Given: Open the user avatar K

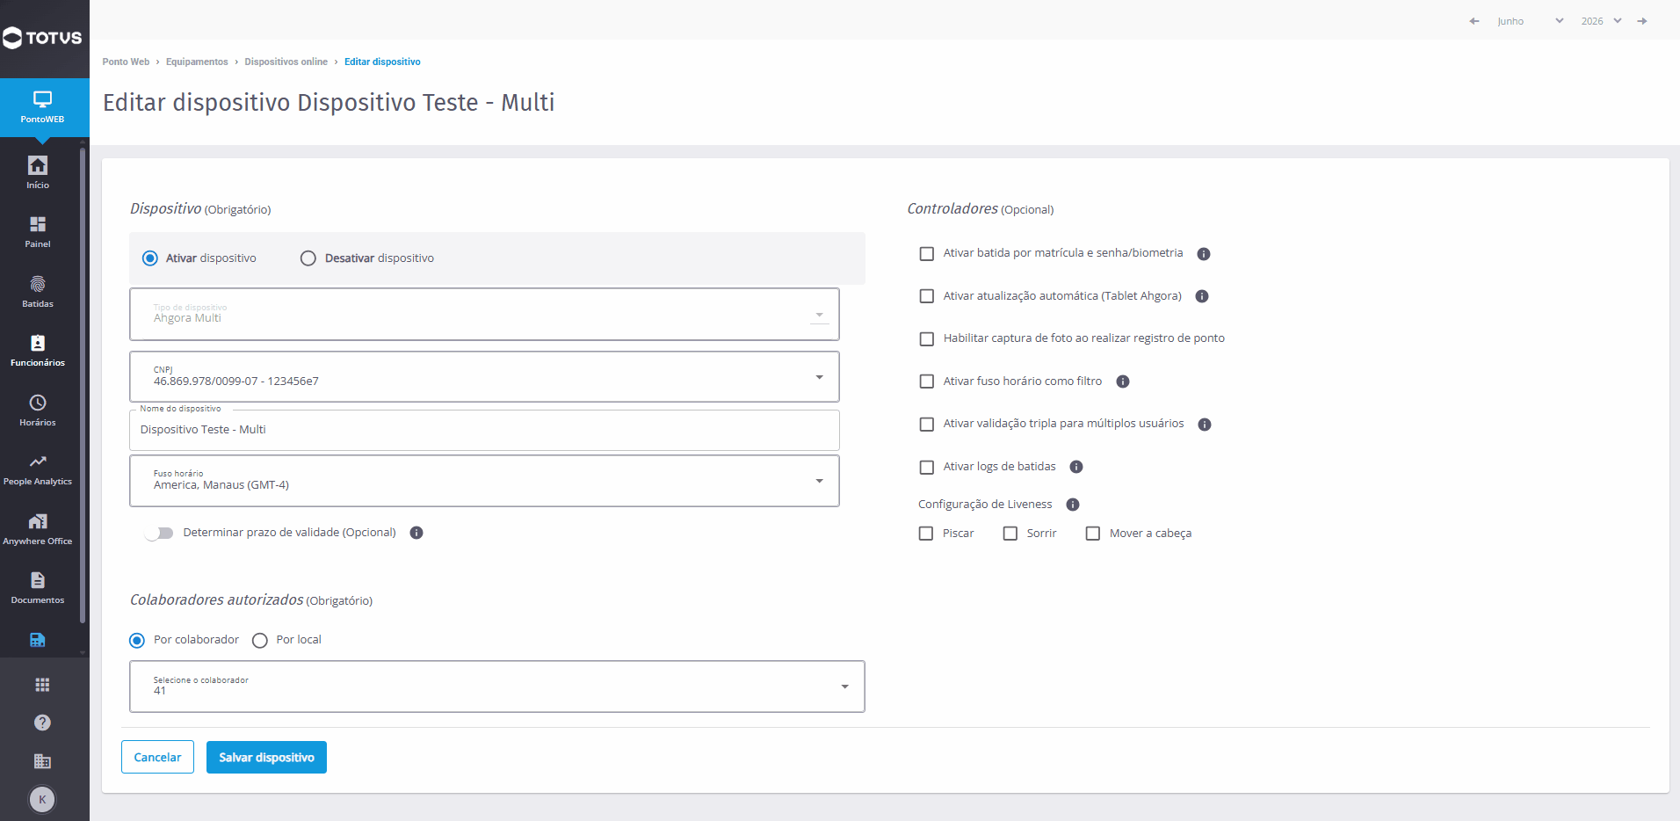Looking at the screenshot, I should [42, 800].
